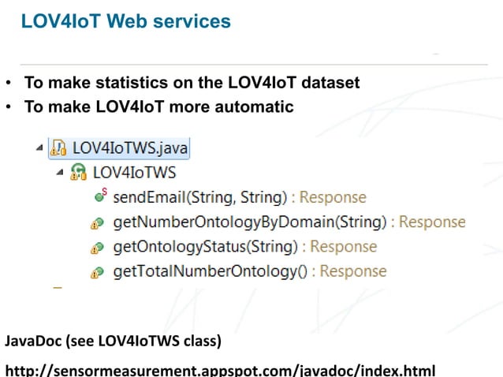Click the LOV4IoTWS.java file icon
The image size is (503, 377).
[58, 148]
